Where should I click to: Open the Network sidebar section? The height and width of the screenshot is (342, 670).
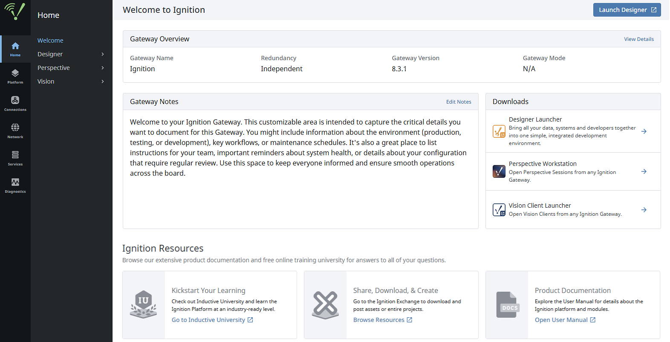click(x=15, y=131)
